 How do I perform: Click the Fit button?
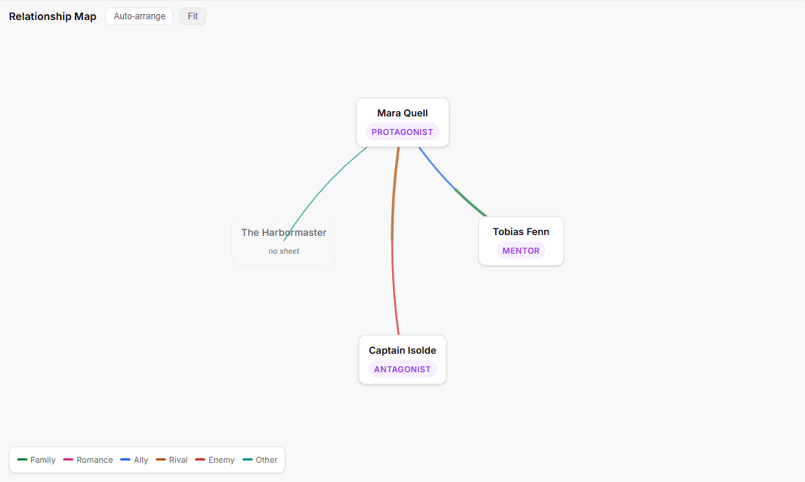coord(193,16)
